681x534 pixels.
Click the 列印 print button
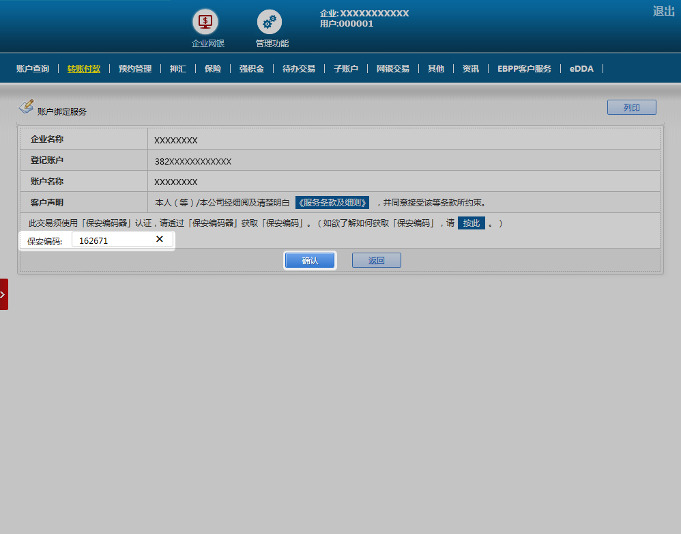pos(631,107)
